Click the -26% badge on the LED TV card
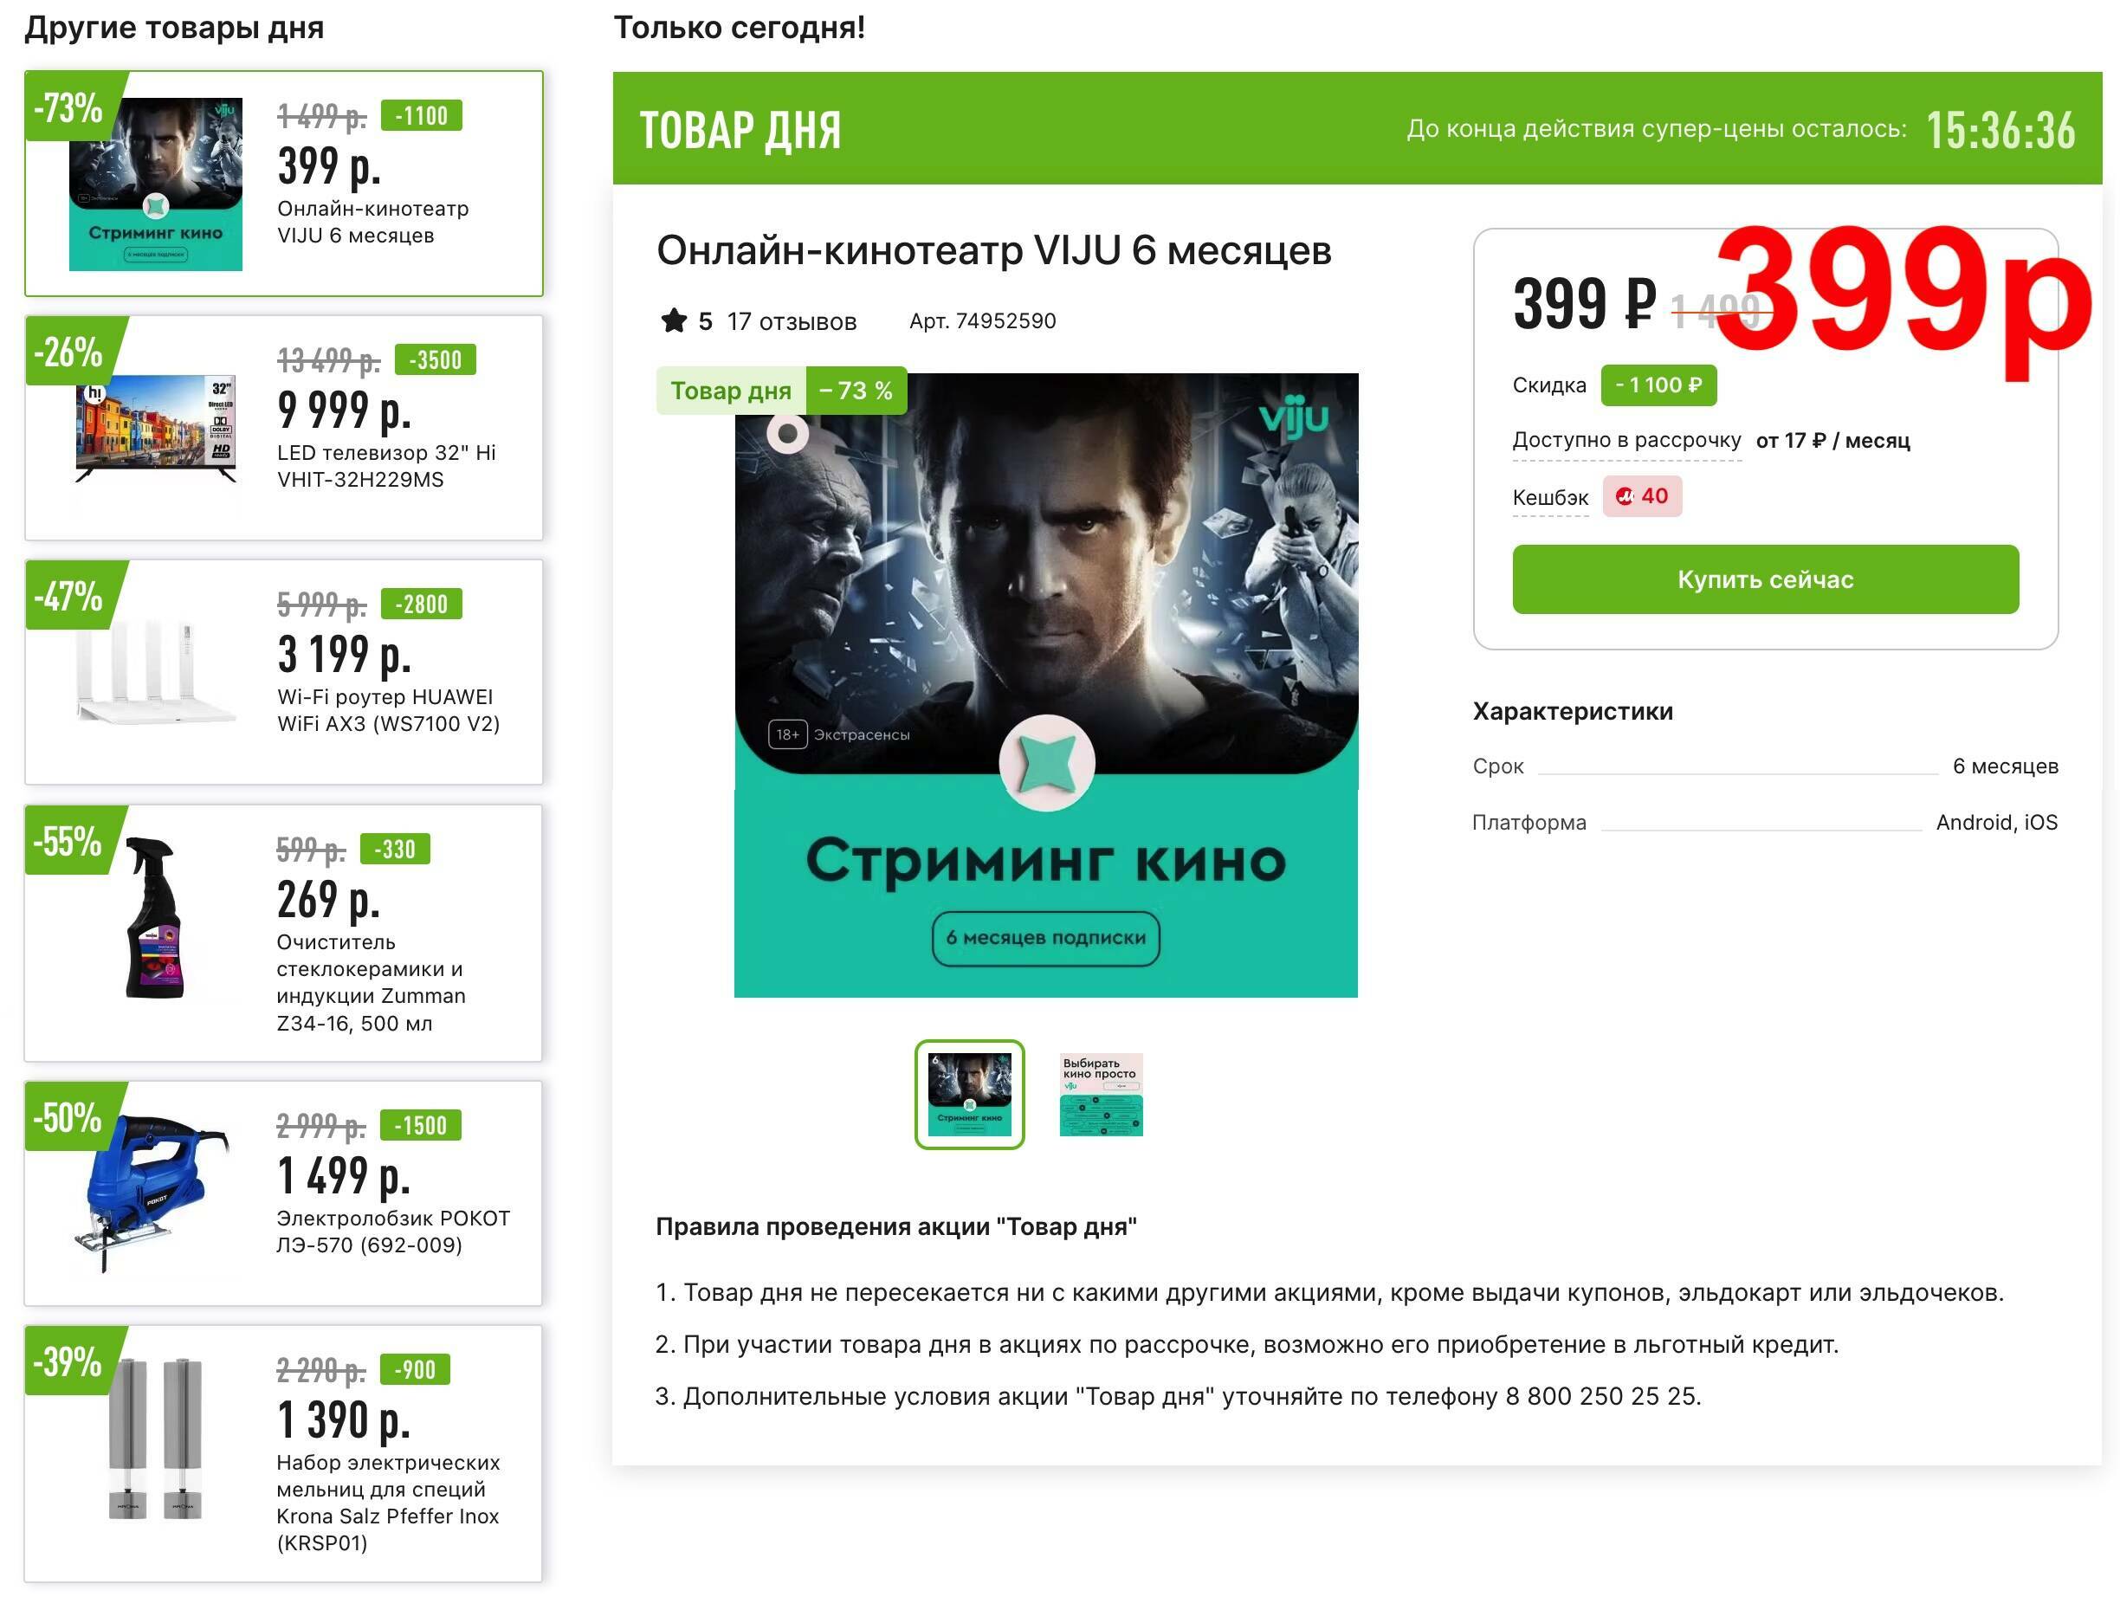Image resolution: width=2120 pixels, height=1597 pixels. [x=69, y=352]
